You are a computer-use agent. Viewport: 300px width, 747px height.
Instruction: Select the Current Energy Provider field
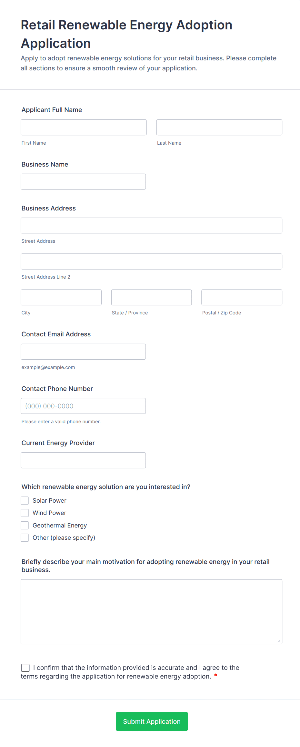click(x=83, y=460)
